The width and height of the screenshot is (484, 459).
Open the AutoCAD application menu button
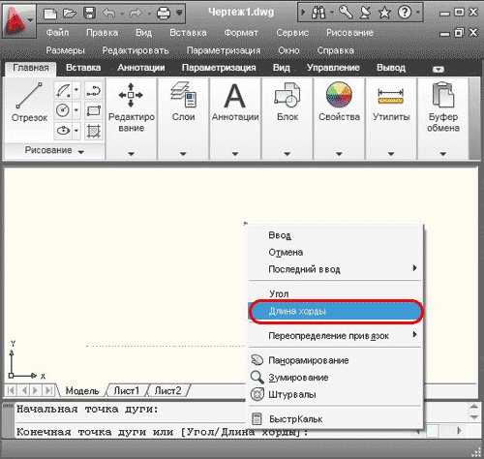coord(19,21)
